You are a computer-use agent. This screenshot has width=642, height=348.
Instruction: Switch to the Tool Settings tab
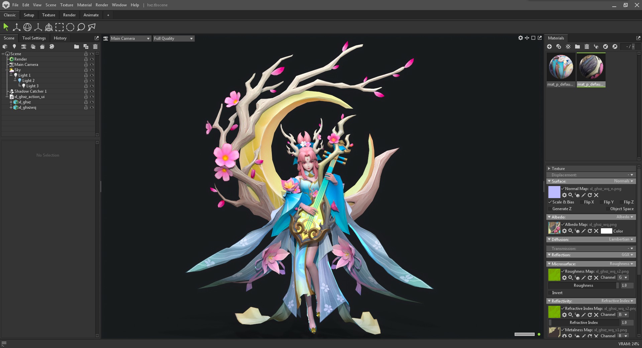[x=34, y=38]
